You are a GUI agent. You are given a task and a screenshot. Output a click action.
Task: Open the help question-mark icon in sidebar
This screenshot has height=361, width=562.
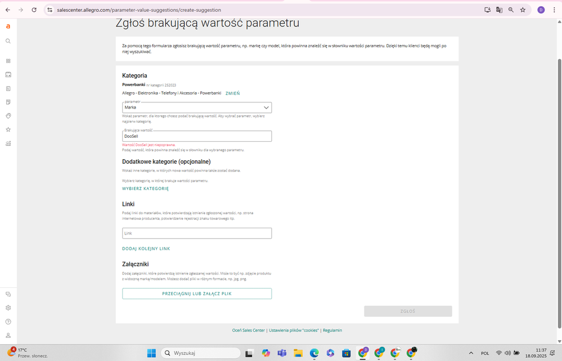[x=8, y=321]
